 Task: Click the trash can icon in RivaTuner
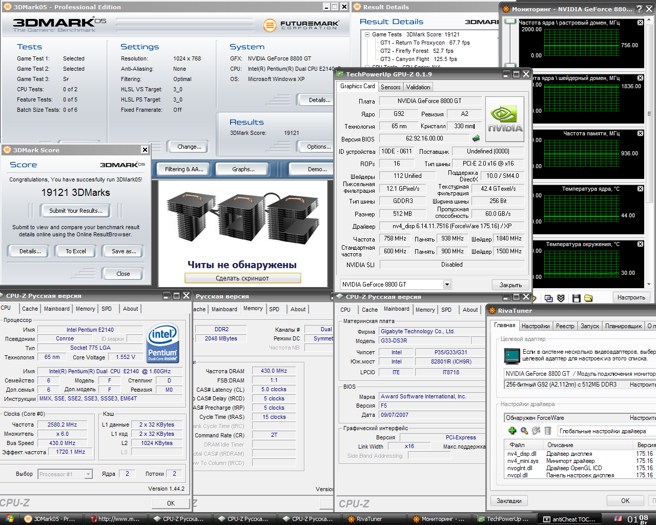547,431
